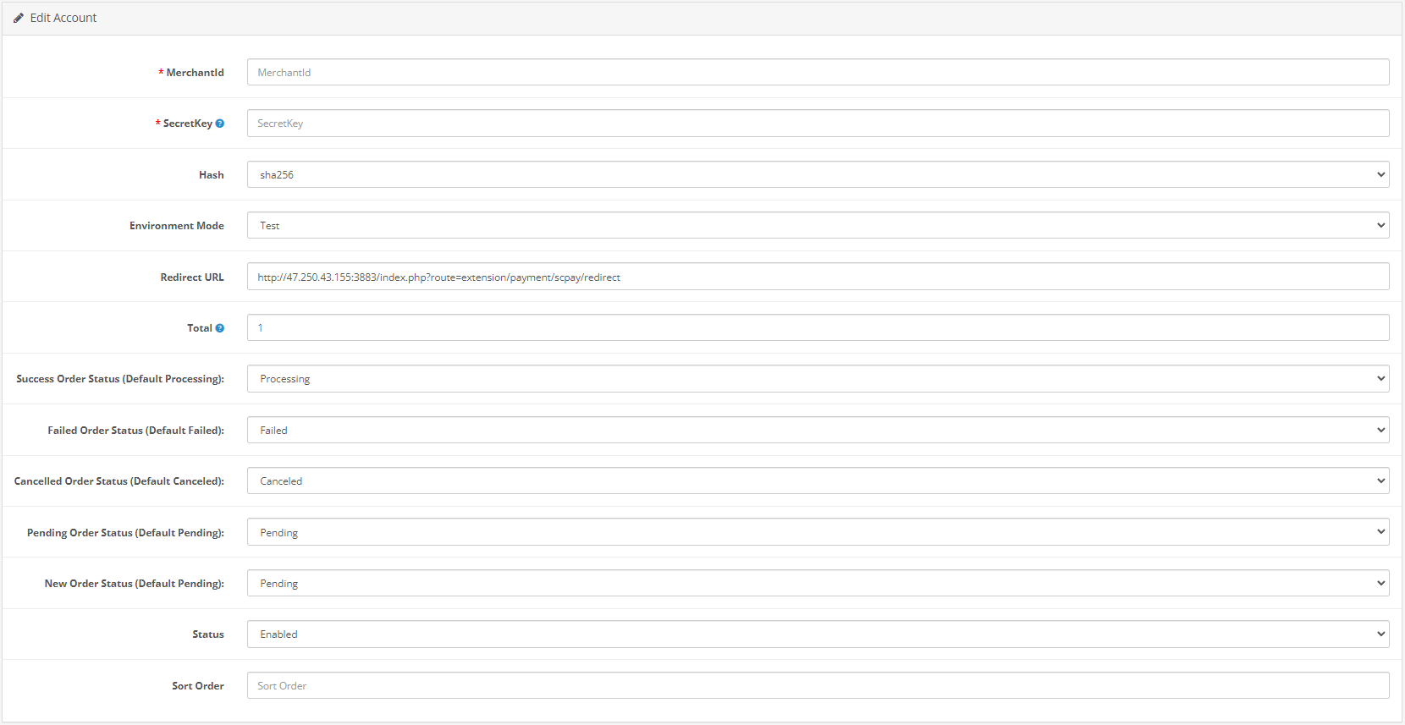The image size is (1405, 725).
Task: Open the Pending Order Status dropdown
Action: tap(818, 532)
